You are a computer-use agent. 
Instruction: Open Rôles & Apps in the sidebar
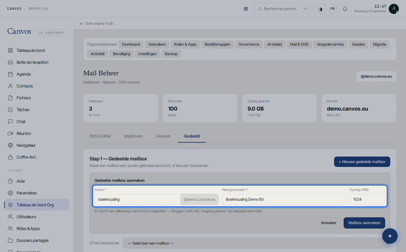(x=37, y=229)
